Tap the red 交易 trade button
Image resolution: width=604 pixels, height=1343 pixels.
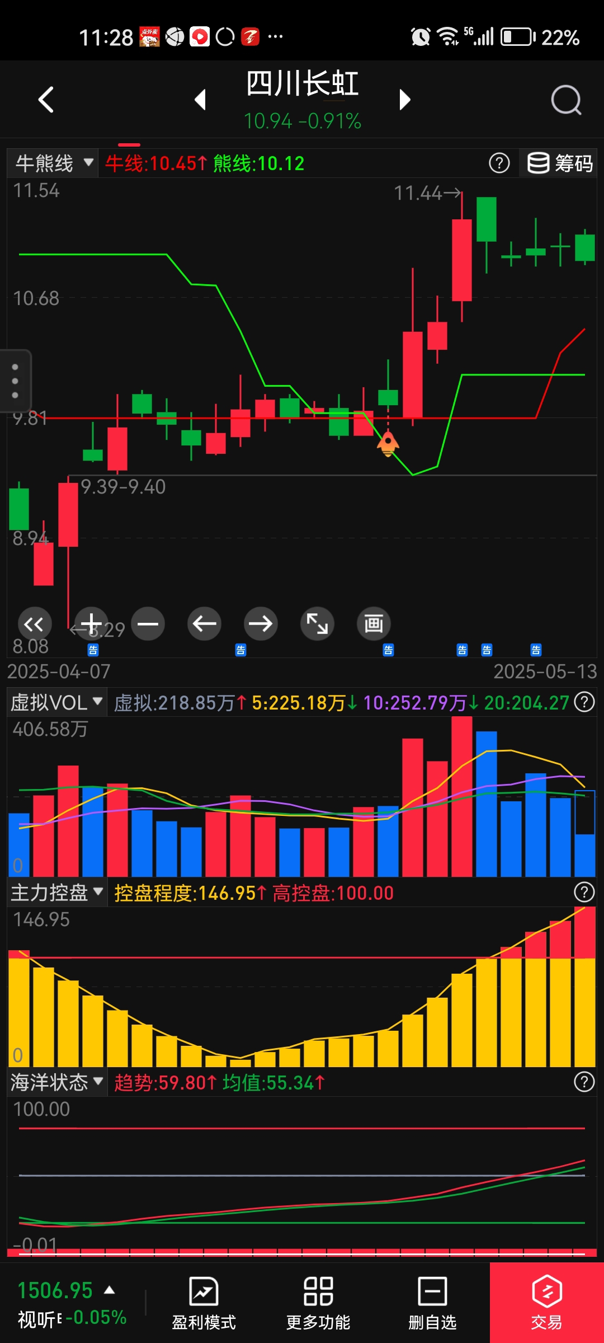[x=546, y=1303]
